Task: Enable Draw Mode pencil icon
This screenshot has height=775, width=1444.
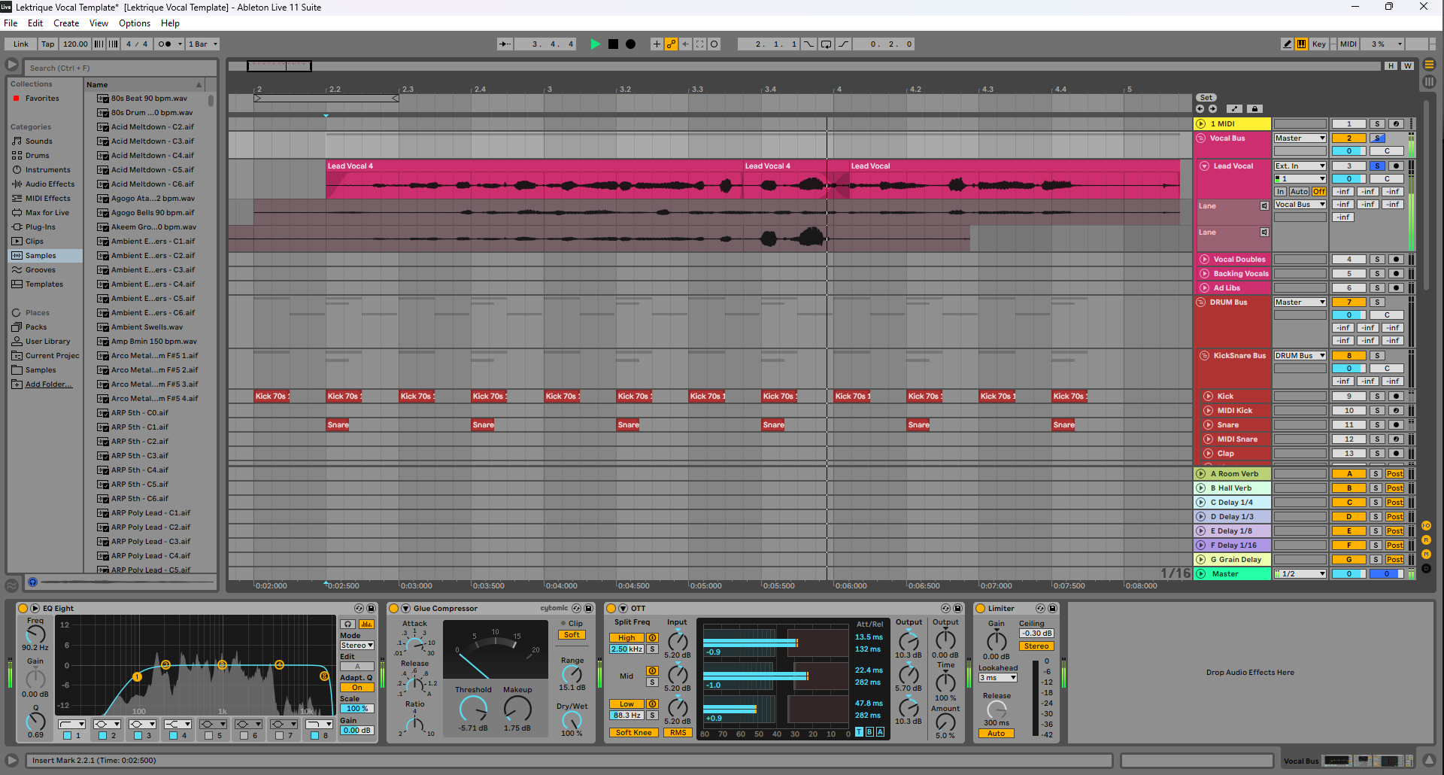Action: (x=1288, y=44)
